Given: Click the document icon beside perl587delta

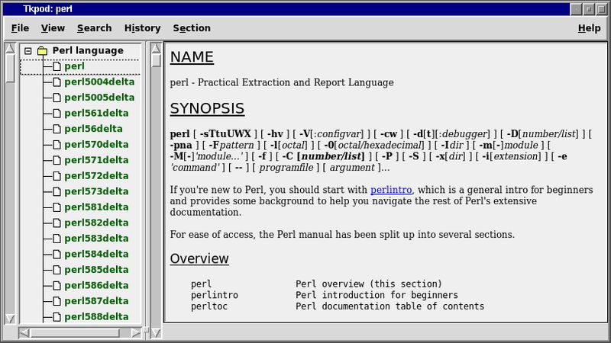Looking at the screenshot, I should 57,301.
